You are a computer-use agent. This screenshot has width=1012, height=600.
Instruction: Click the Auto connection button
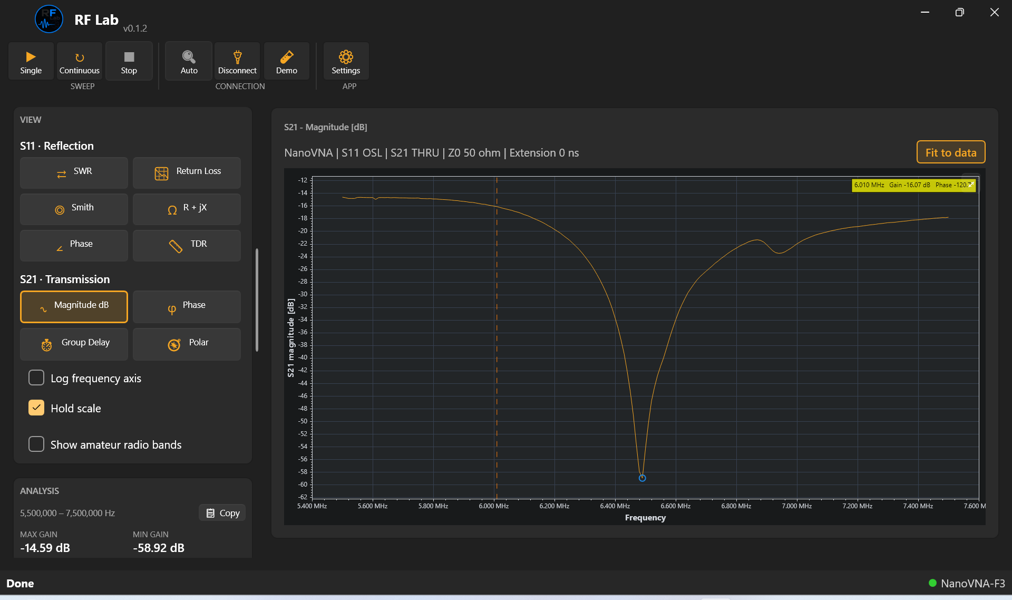point(189,62)
